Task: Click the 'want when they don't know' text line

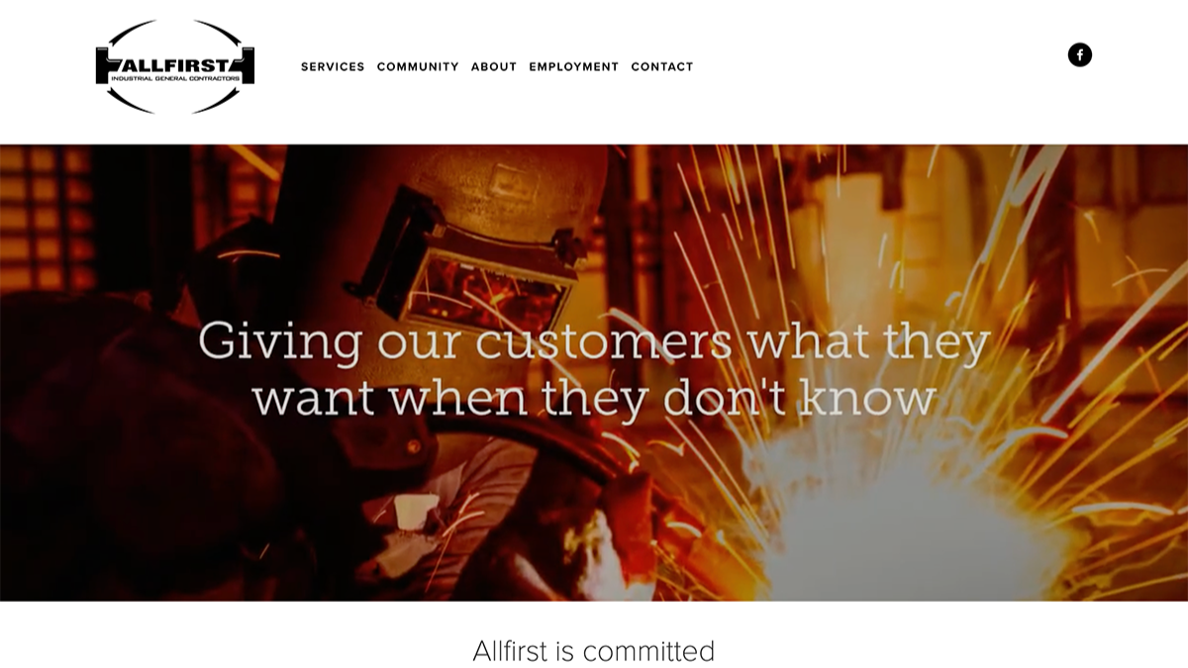Action: [594, 398]
